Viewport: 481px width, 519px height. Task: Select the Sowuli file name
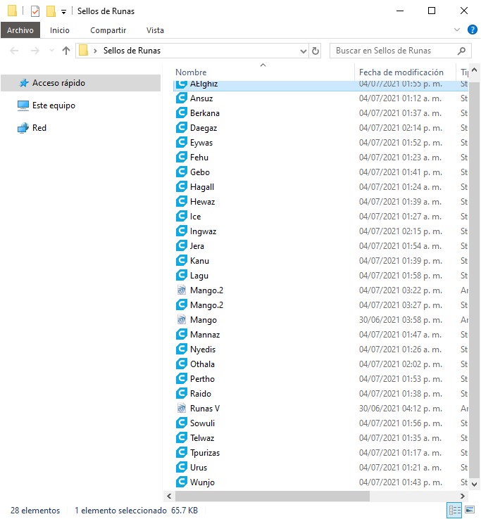[202, 423]
